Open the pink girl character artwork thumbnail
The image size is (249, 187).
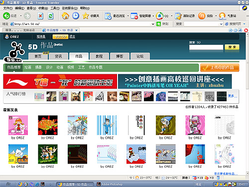coord(18,125)
